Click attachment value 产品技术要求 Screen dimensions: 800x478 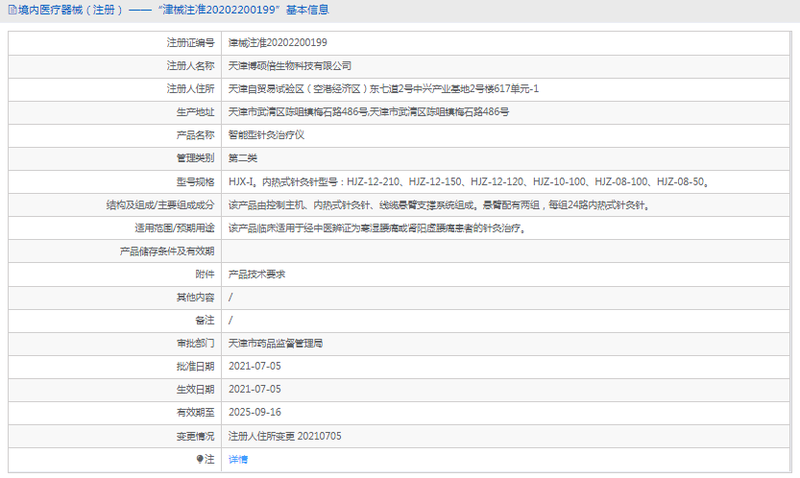click(x=256, y=274)
